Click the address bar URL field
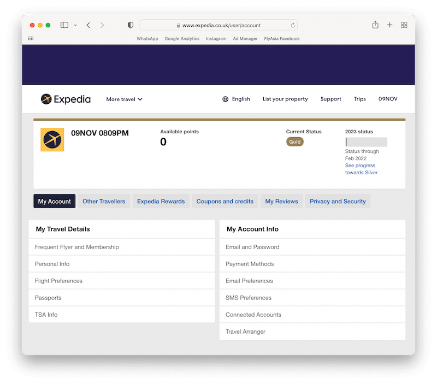This screenshot has height=384, width=437. pyautogui.click(x=218, y=25)
